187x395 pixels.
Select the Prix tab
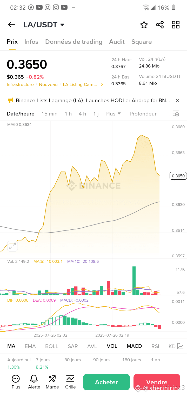pos(12,42)
